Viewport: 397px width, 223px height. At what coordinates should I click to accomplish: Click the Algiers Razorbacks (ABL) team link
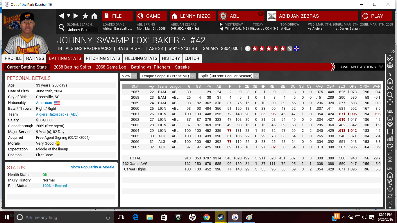coord(57,114)
